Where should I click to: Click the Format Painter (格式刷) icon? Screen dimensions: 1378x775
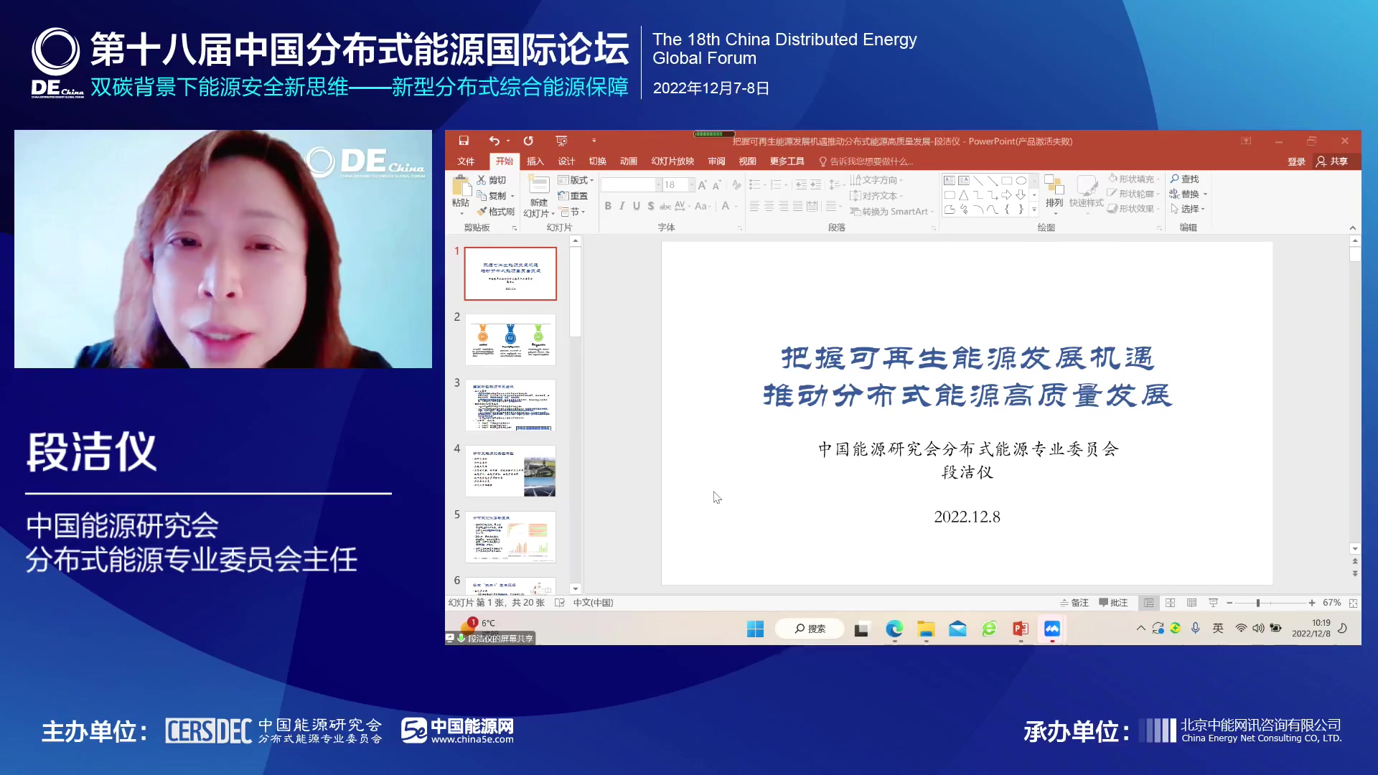(482, 212)
